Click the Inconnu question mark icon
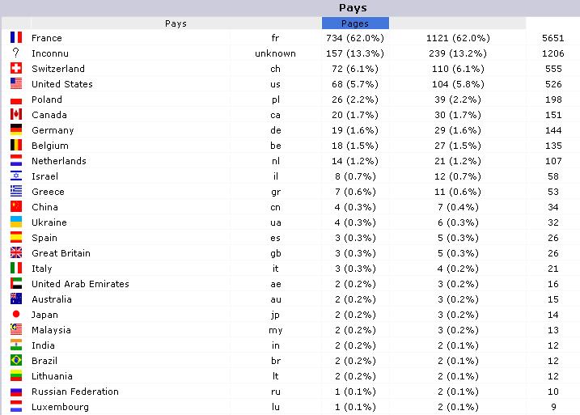This screenshot has width=580, height=415. click(16, 53)
